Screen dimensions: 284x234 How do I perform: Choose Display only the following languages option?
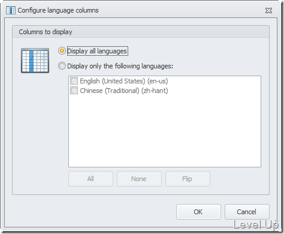point(62,66)
